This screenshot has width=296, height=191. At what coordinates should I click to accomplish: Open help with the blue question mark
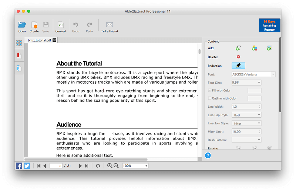tap(208, 155)
